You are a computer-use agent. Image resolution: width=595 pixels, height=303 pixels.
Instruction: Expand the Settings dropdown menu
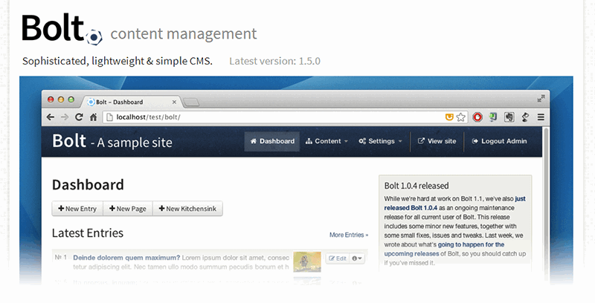click(380, 141)
